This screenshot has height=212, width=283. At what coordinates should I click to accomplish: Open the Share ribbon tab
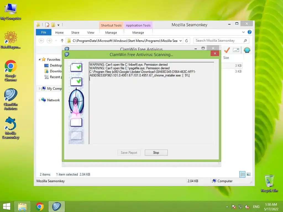click(75, 33)
